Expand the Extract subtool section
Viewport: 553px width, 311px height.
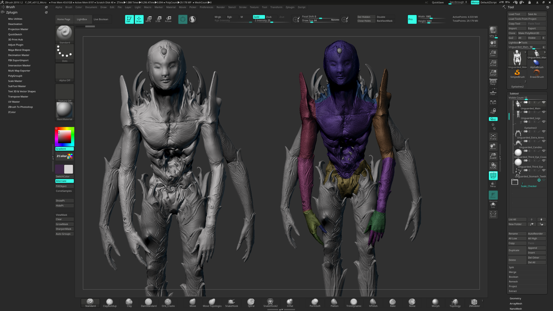pyautogui.click(x=513, y=291)
